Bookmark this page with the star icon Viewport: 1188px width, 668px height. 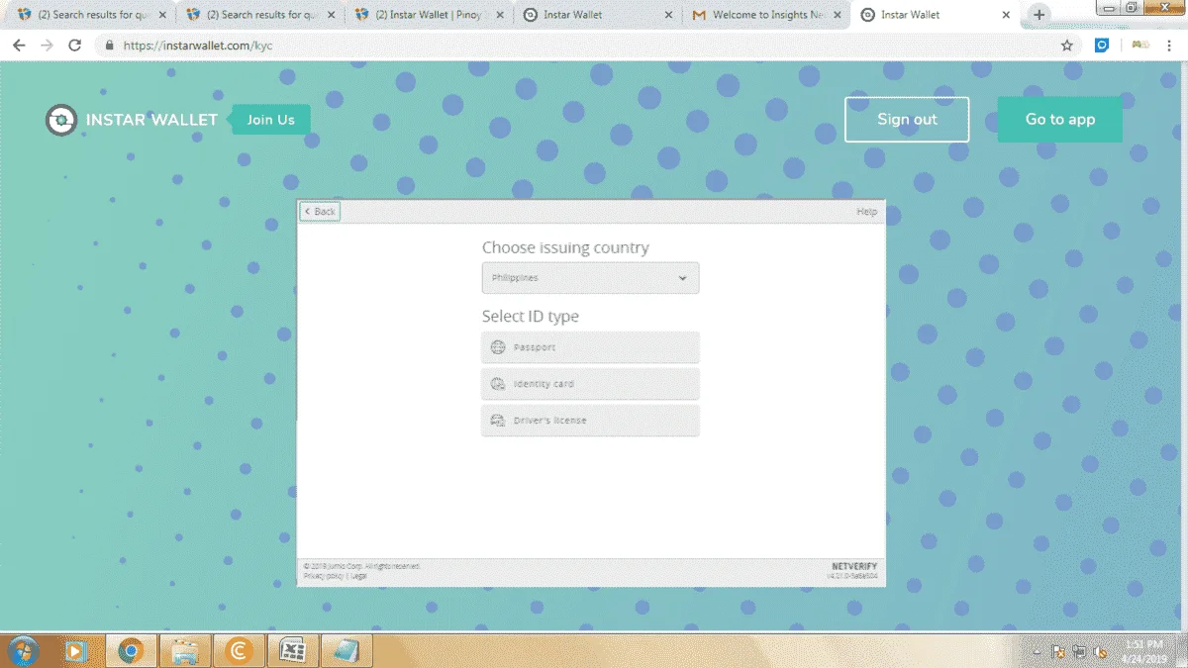(x=1066, y=46)
